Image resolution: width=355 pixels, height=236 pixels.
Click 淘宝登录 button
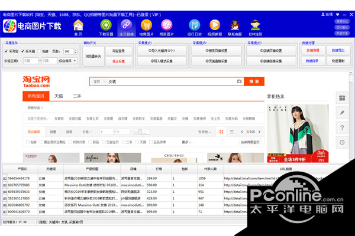pyautogui.click(x=119, y=51)
